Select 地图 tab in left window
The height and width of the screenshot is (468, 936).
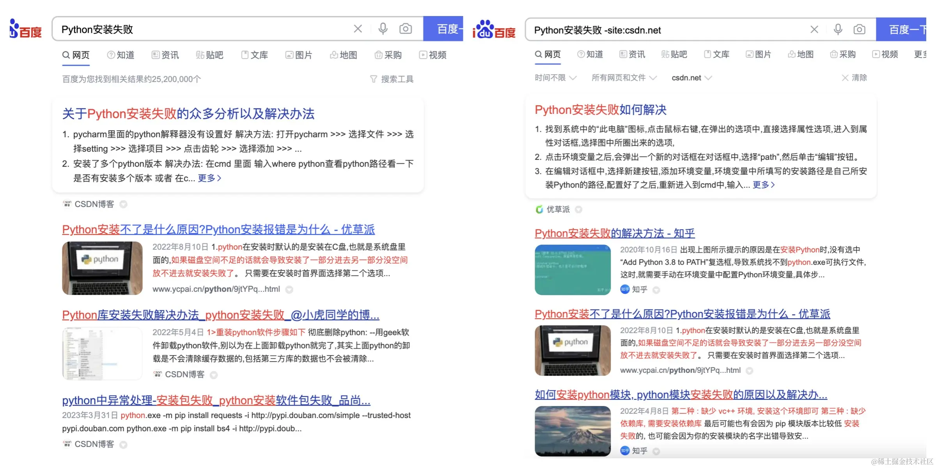pyautogui.click(x=344, y=55)
